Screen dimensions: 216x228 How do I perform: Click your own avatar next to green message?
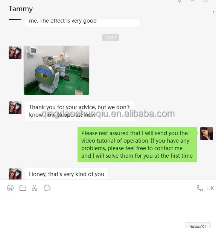[x=207, y=134]
